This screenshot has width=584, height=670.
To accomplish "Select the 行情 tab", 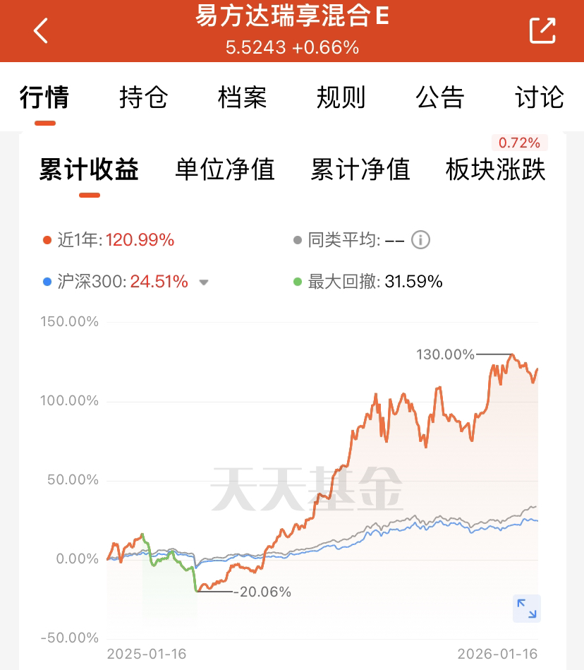I will coord(44,97).
